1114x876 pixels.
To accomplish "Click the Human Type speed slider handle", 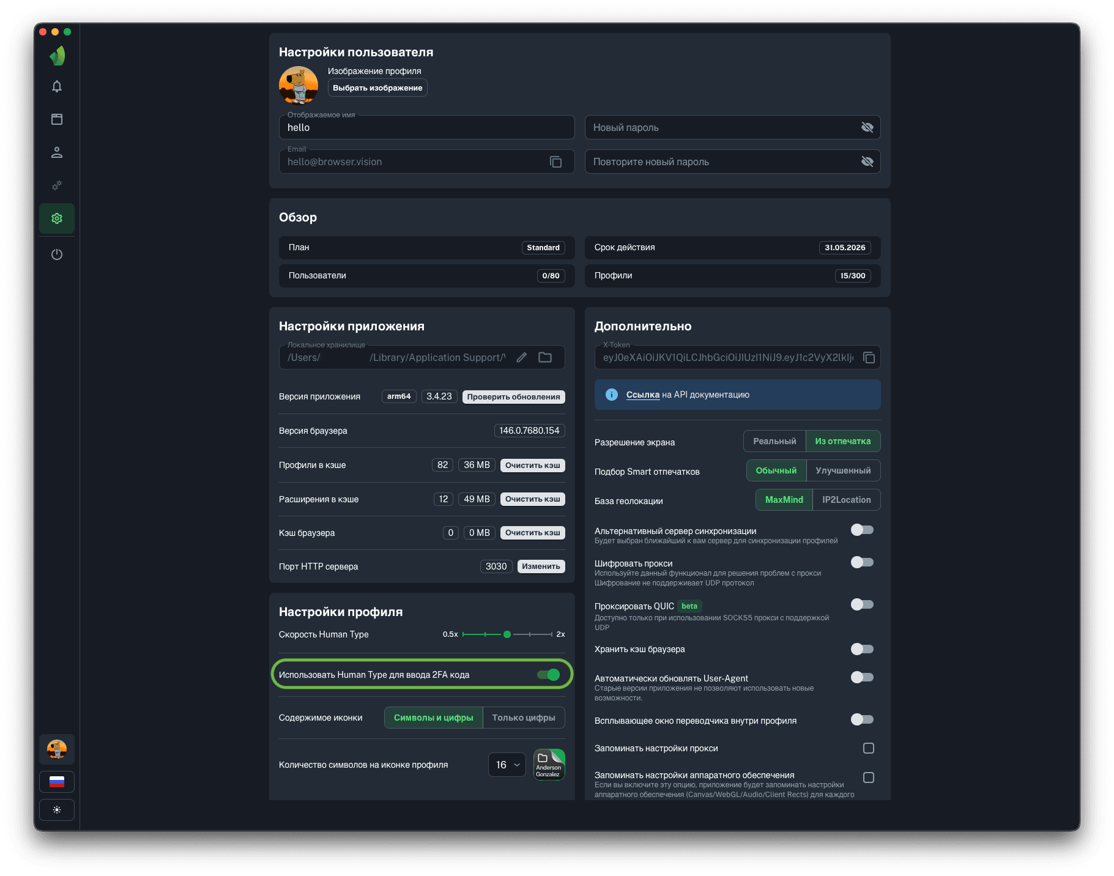I will point(507,634).
